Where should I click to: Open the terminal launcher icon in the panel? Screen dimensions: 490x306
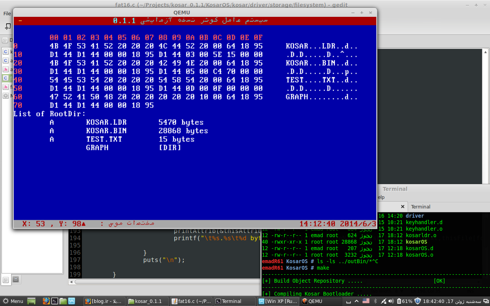point(55,301)
